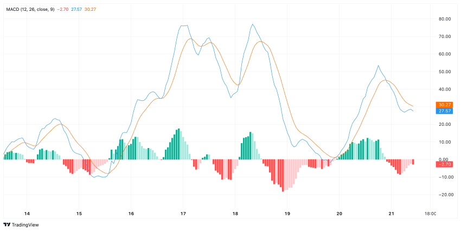
Task: Click the 18:00 label on the time axis
Action: 429,214
